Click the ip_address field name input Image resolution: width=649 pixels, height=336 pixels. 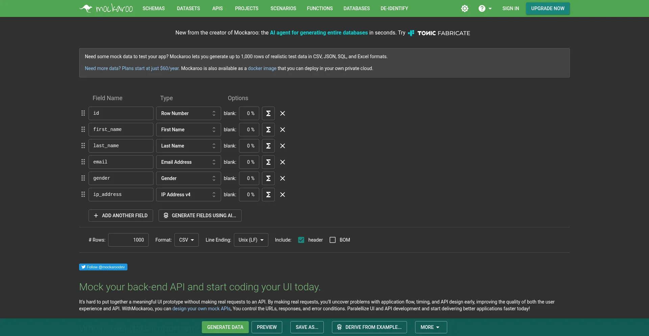coord(121,195)
